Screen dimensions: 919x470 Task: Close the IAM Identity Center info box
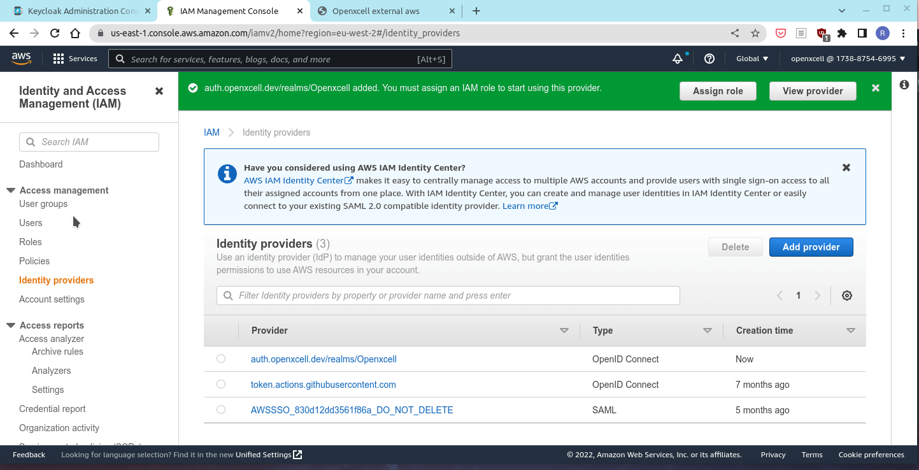pos(846,167)
